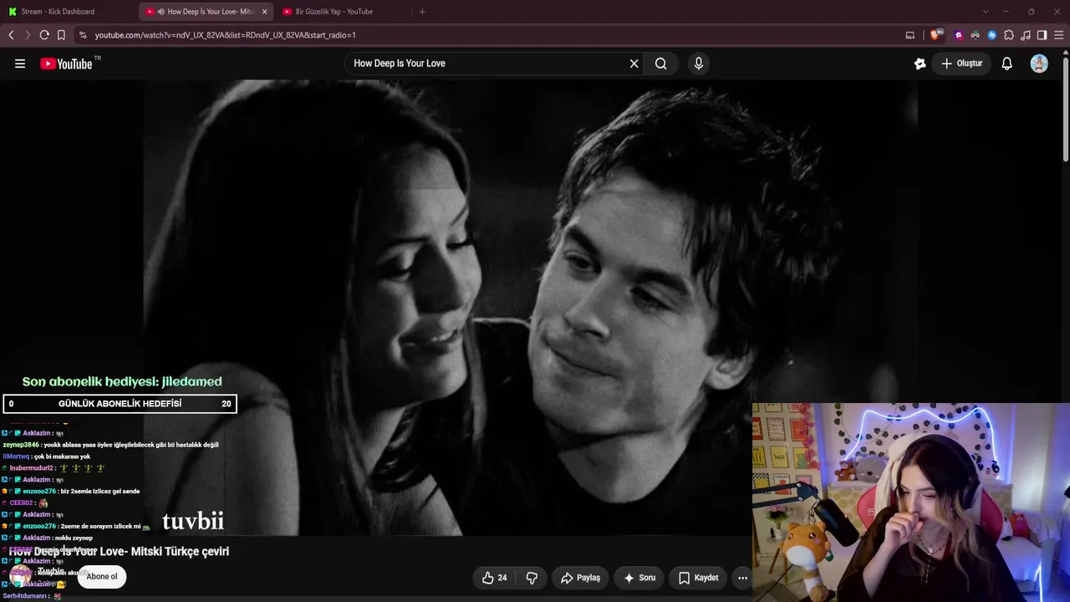Click the sparkle badge icon beside Oluştur
This screenshot has width=1070, height=602.
[920, 64]
